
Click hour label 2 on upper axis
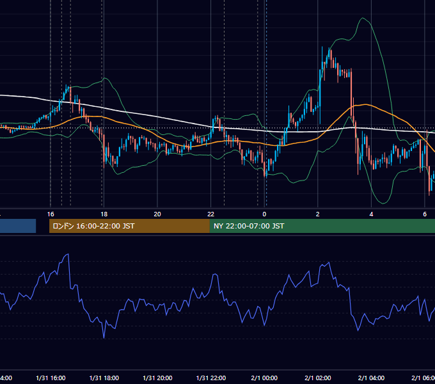click(318, 214)
